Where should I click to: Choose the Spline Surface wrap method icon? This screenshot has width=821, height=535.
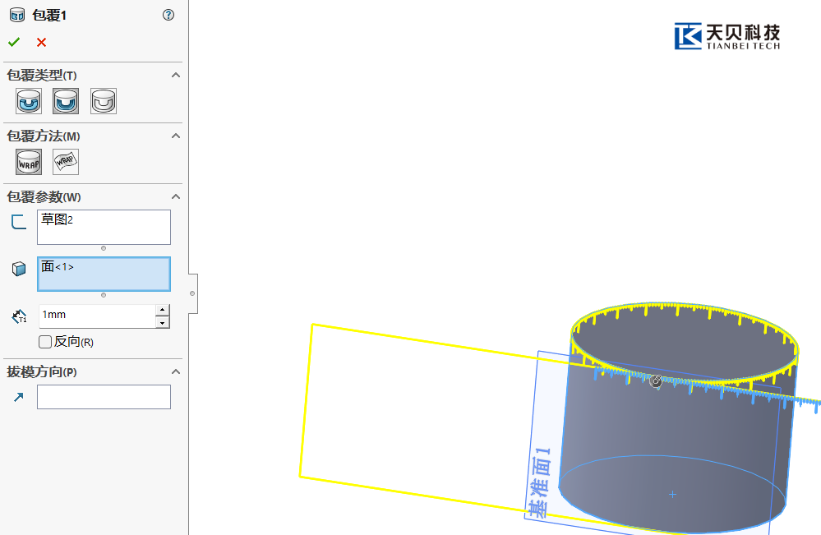66,162
